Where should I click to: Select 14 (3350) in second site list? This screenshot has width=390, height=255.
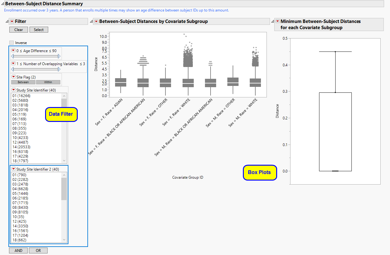[20, 226]
